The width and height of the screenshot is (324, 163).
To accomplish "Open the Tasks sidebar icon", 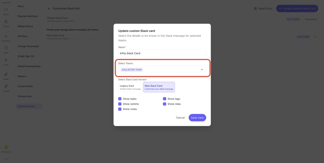I will tap(6, 48).
